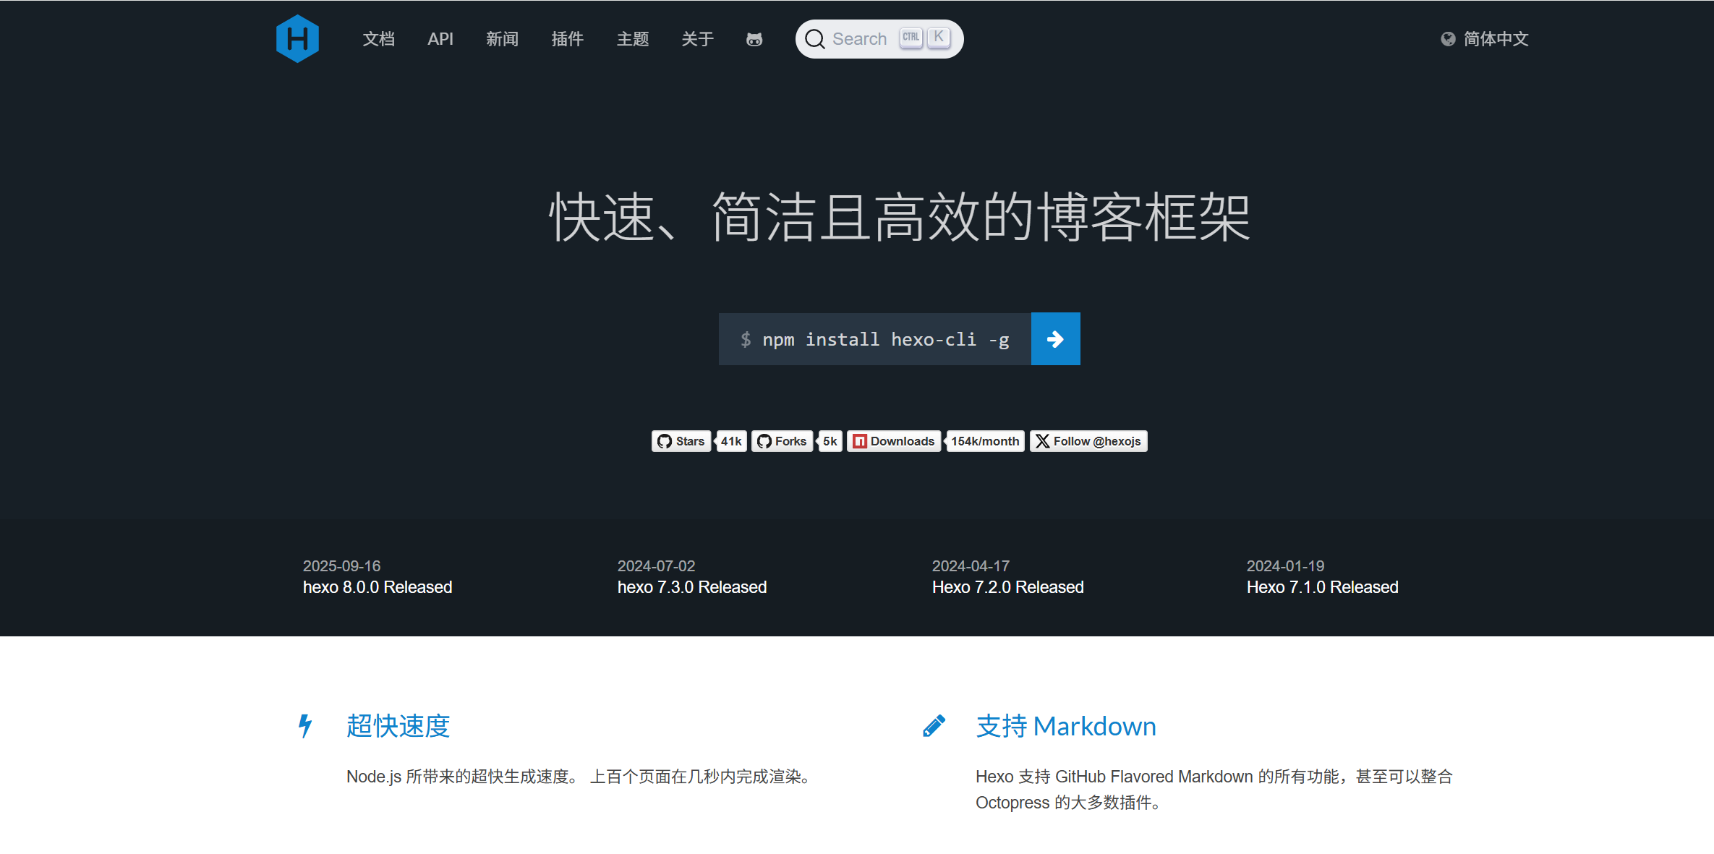Click the npm install hexo-cli command box
The height and width of the screenshot is (854, 1714).
tap(874, 339)
